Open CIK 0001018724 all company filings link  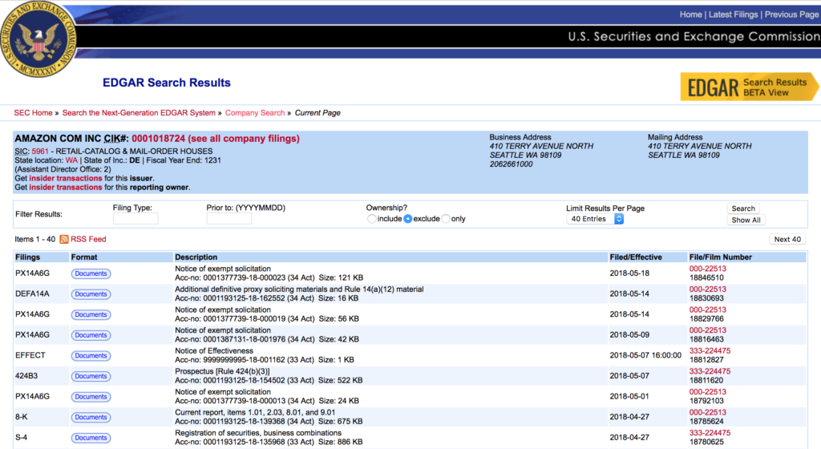216,139
